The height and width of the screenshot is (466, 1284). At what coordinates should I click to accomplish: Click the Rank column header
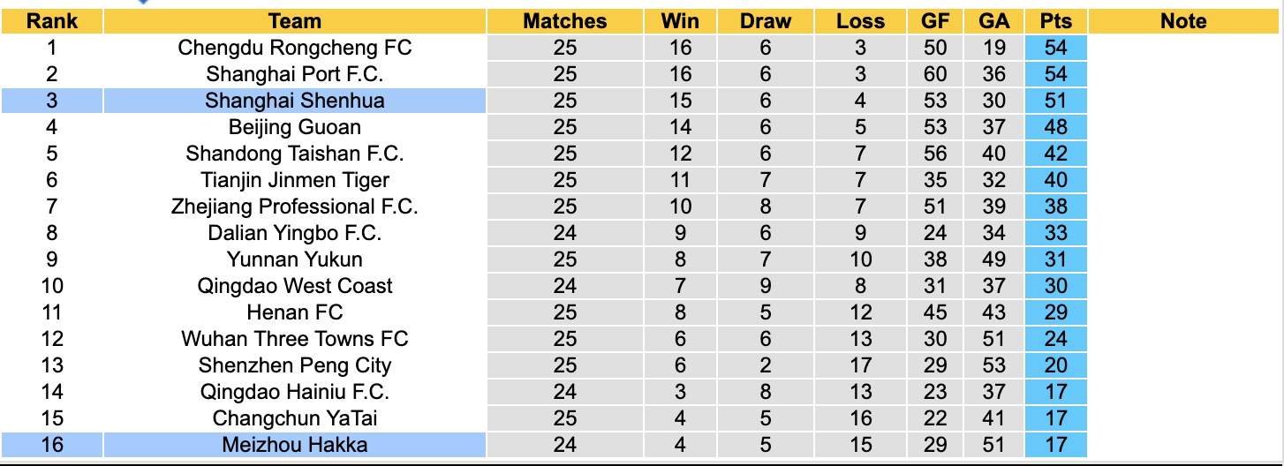coord(52,21)
